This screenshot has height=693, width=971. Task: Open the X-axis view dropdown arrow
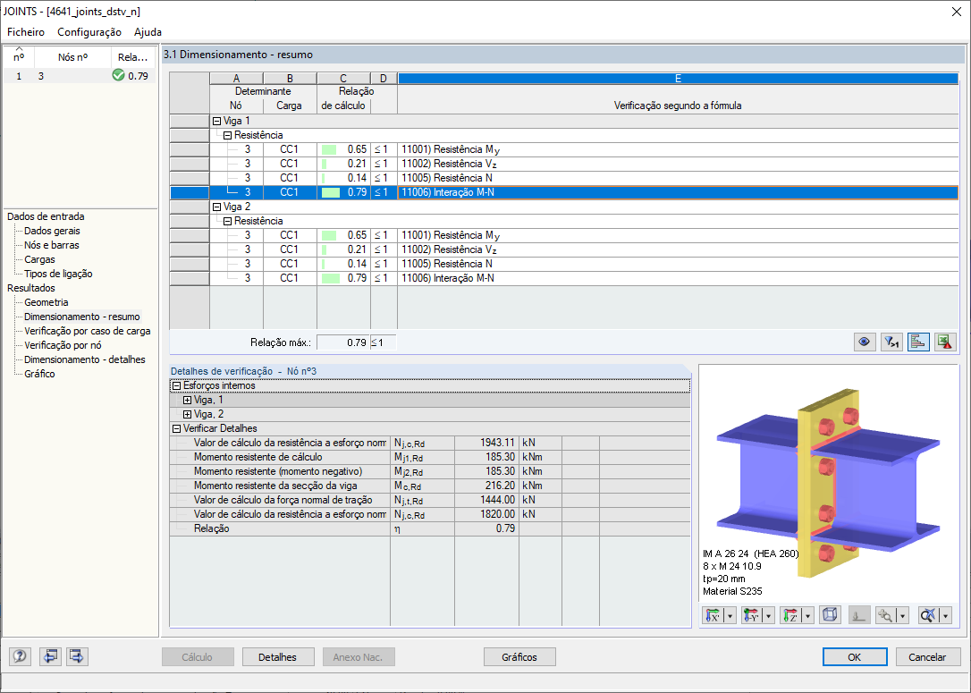(x=730, y=615)
